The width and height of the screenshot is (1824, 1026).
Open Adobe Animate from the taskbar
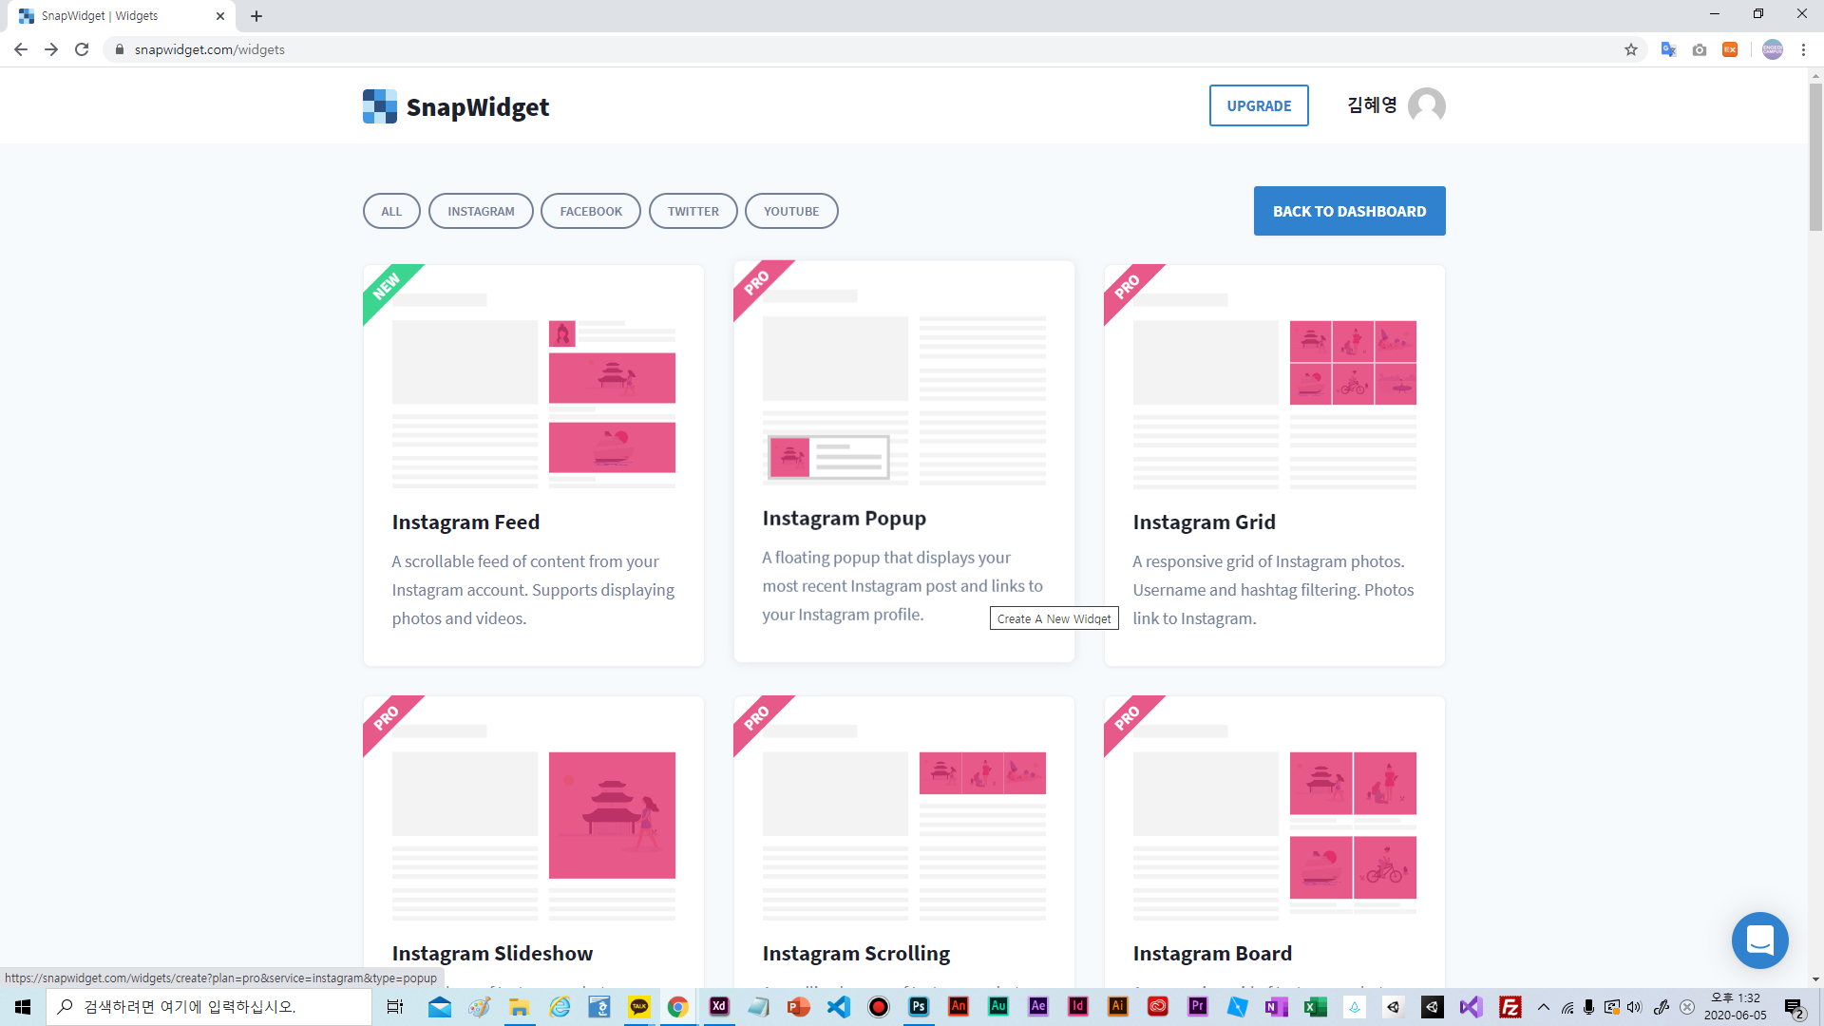tap(959, 1006)
